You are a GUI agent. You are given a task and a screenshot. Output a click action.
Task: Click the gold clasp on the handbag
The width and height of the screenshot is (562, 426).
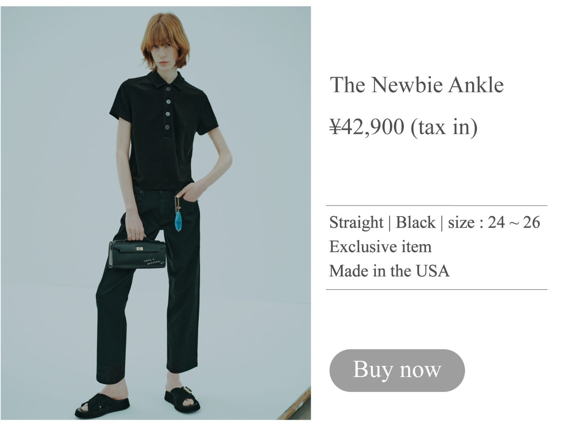139,248
